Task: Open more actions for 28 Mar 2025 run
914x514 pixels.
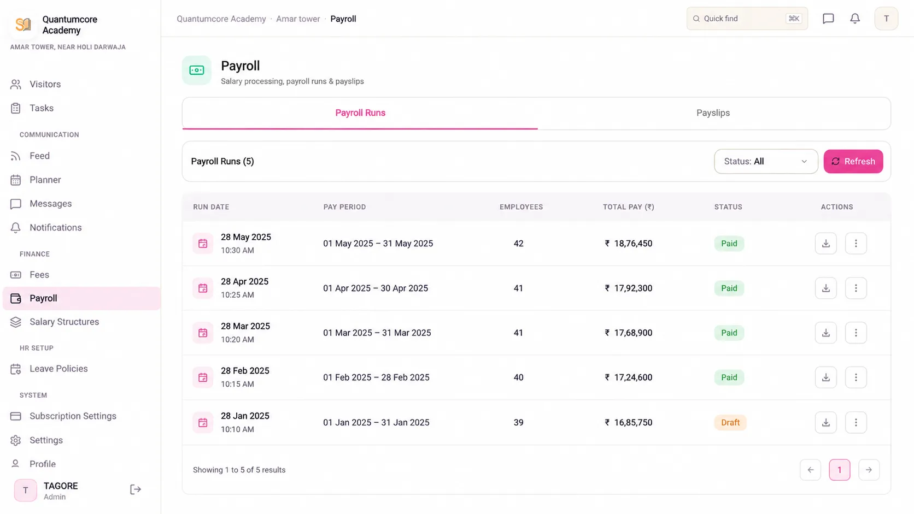Action: 856,333
